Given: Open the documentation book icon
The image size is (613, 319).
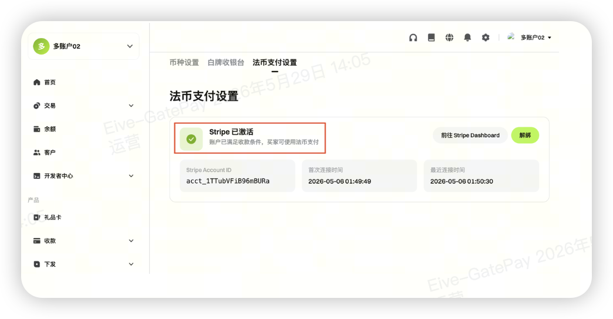Looking at the screenshot, I should coord(431,38).
